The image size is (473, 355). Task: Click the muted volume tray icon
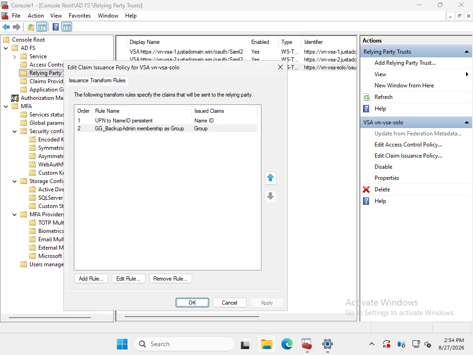pyautogui.click(x=428, y=344)
